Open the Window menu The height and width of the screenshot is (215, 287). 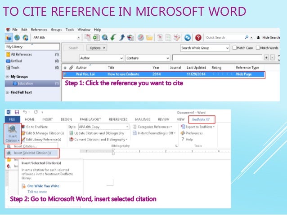(x=84, y=30)
